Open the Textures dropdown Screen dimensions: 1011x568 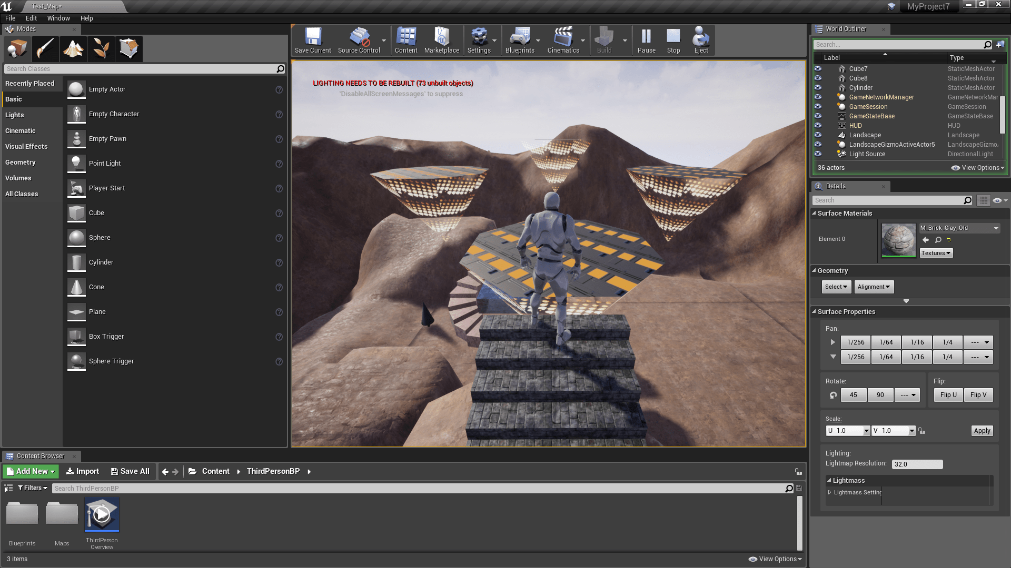click(936, 253)
